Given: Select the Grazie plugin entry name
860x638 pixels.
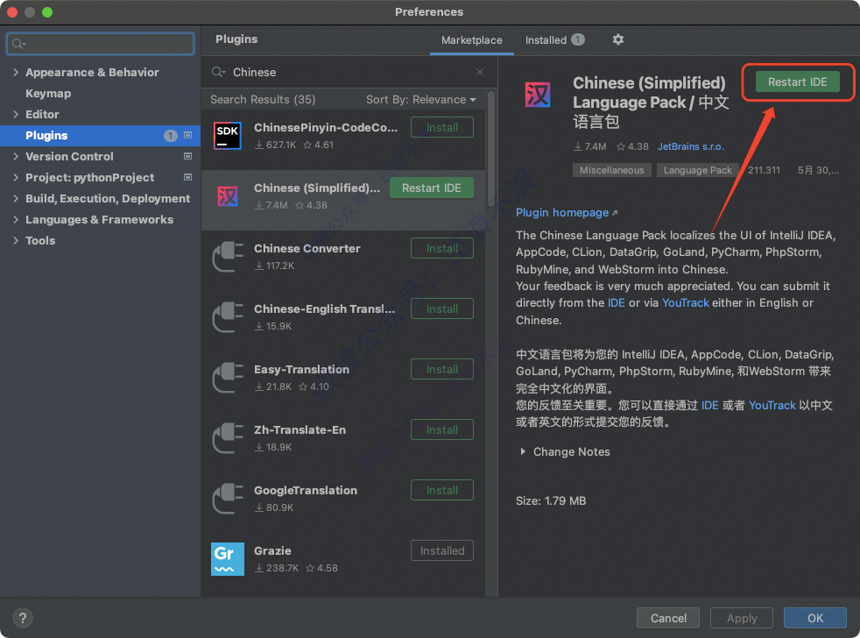Looking at the screenshot, I should (272, 550).
